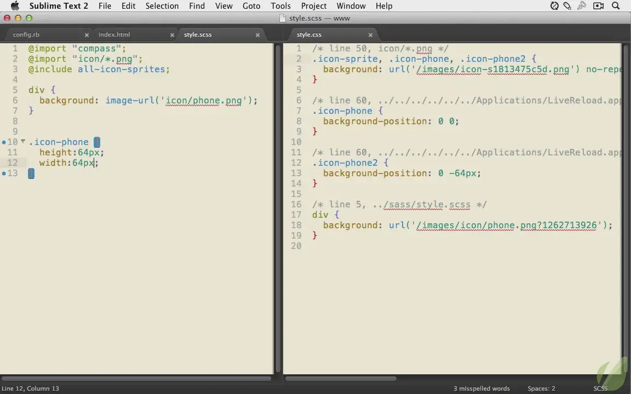Click the div { line 17 in style.css
The image size is (631, 394).
[x=325, y=215]
